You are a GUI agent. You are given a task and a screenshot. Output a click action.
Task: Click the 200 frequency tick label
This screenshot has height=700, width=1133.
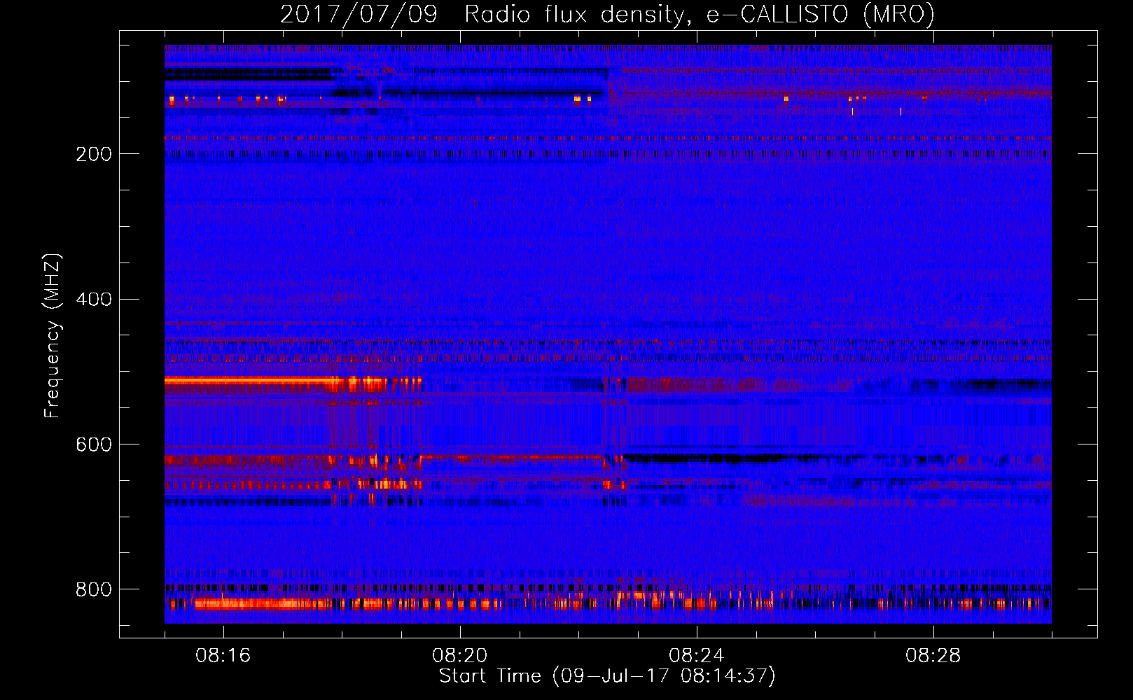(x=94, y=154)
